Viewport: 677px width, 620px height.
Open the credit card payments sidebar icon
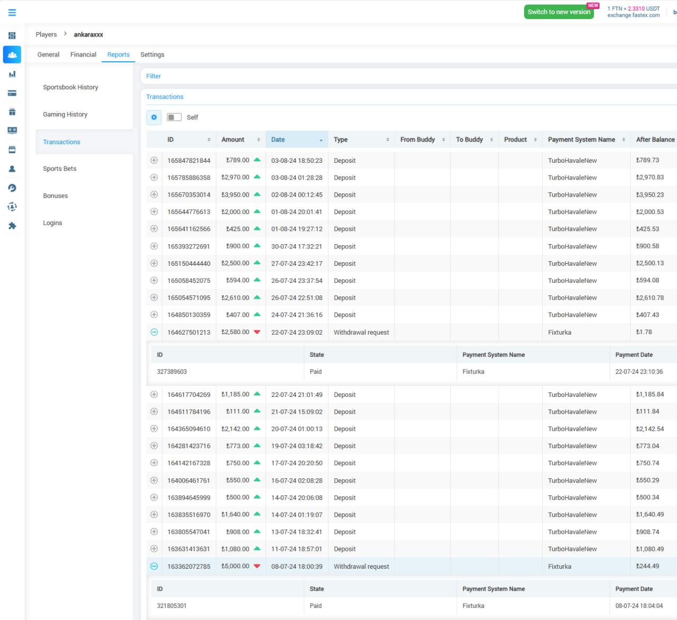(12, 93)
